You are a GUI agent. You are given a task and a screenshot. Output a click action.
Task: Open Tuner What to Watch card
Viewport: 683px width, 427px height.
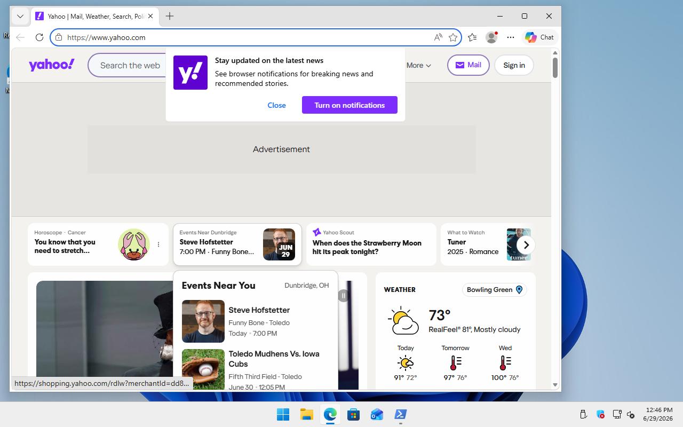coord(486,244)
